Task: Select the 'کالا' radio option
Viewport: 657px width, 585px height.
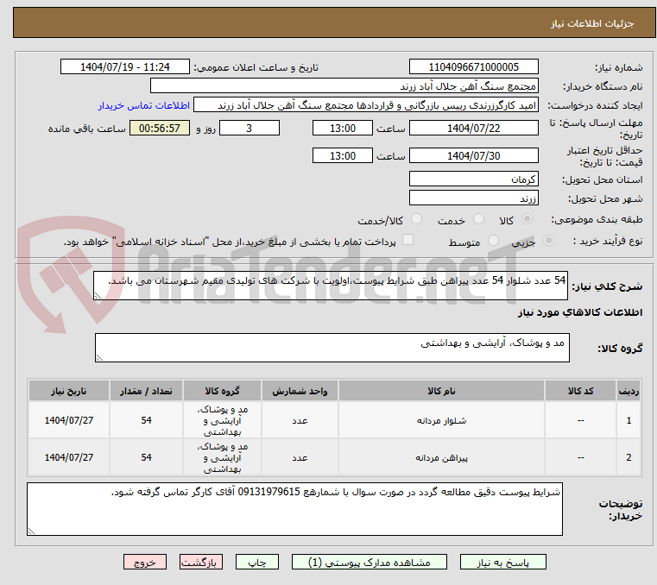Action: coord(526,220)
